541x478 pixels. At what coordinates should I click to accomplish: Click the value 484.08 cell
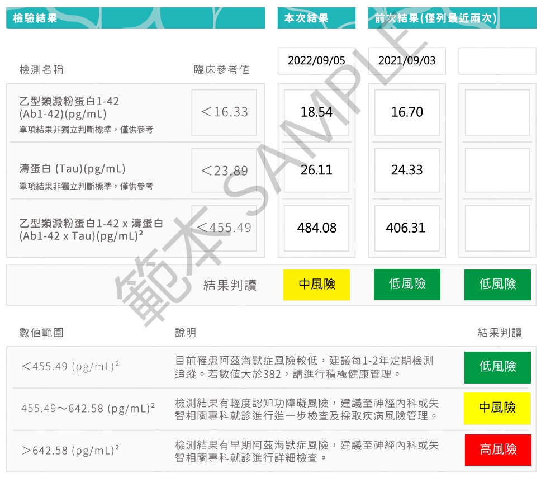click(x=316, y=228)
